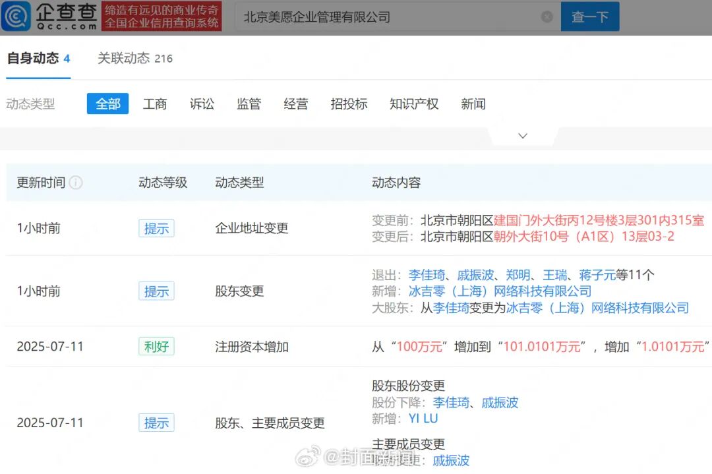Click 提示 tag in 股东、主要成员变更 row
This screenshot has height=474, width=712.
pos(156,423)
